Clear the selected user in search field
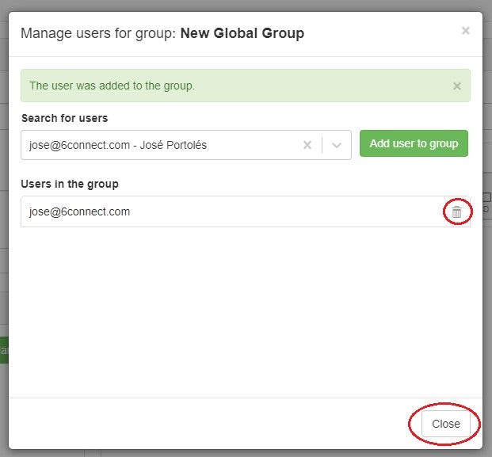The image size is (492, 457). coord(307,145)
